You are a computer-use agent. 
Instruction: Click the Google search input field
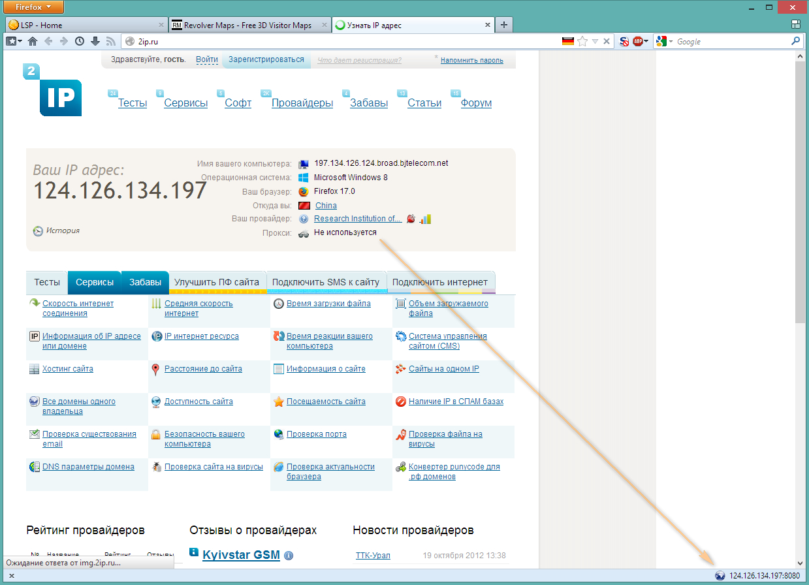(x=731, y=41)
